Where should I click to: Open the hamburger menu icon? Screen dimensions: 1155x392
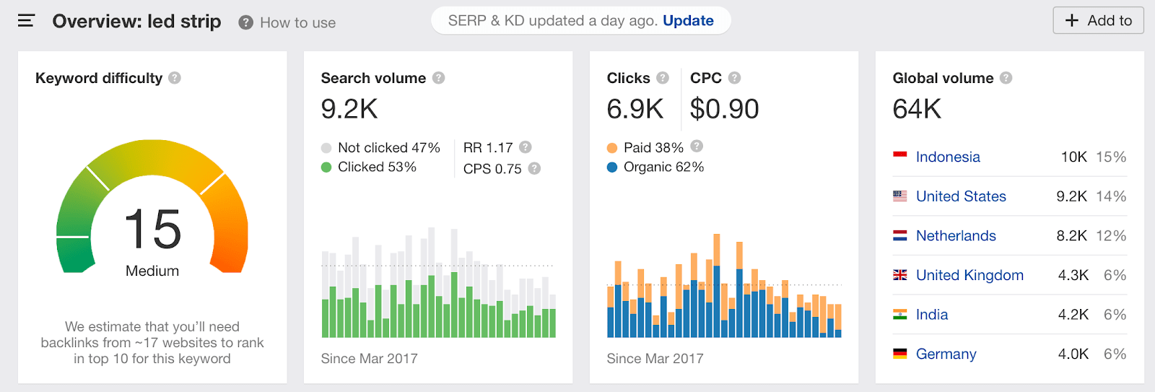pos(26,21)
